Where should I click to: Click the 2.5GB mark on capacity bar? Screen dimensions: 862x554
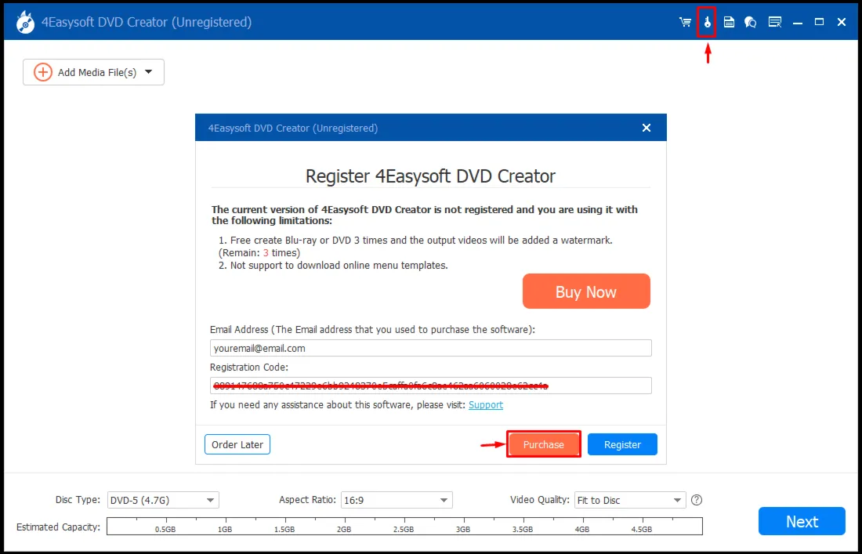pyautogui.click(x=403, y=529)
